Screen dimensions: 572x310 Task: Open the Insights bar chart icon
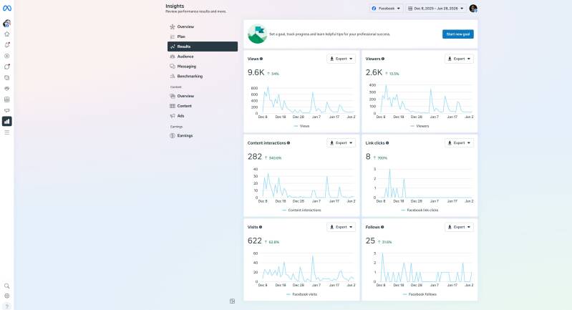[7, 121]
